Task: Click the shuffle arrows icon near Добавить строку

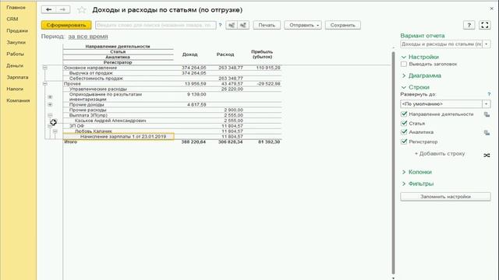Action: coord(487,156)
